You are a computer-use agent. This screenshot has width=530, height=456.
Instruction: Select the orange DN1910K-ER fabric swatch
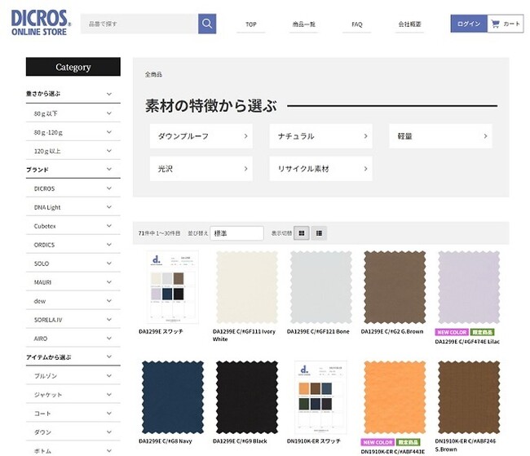coord(395,397)
